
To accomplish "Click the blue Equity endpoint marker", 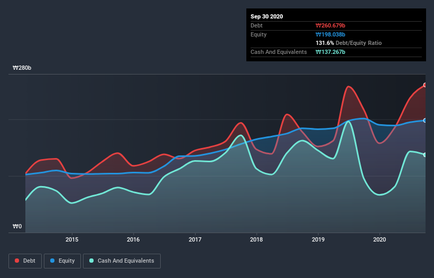I will [425, 121].
